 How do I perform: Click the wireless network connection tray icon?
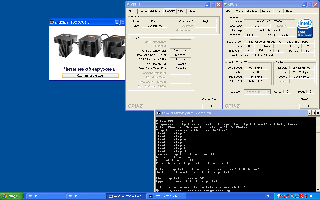283,196
